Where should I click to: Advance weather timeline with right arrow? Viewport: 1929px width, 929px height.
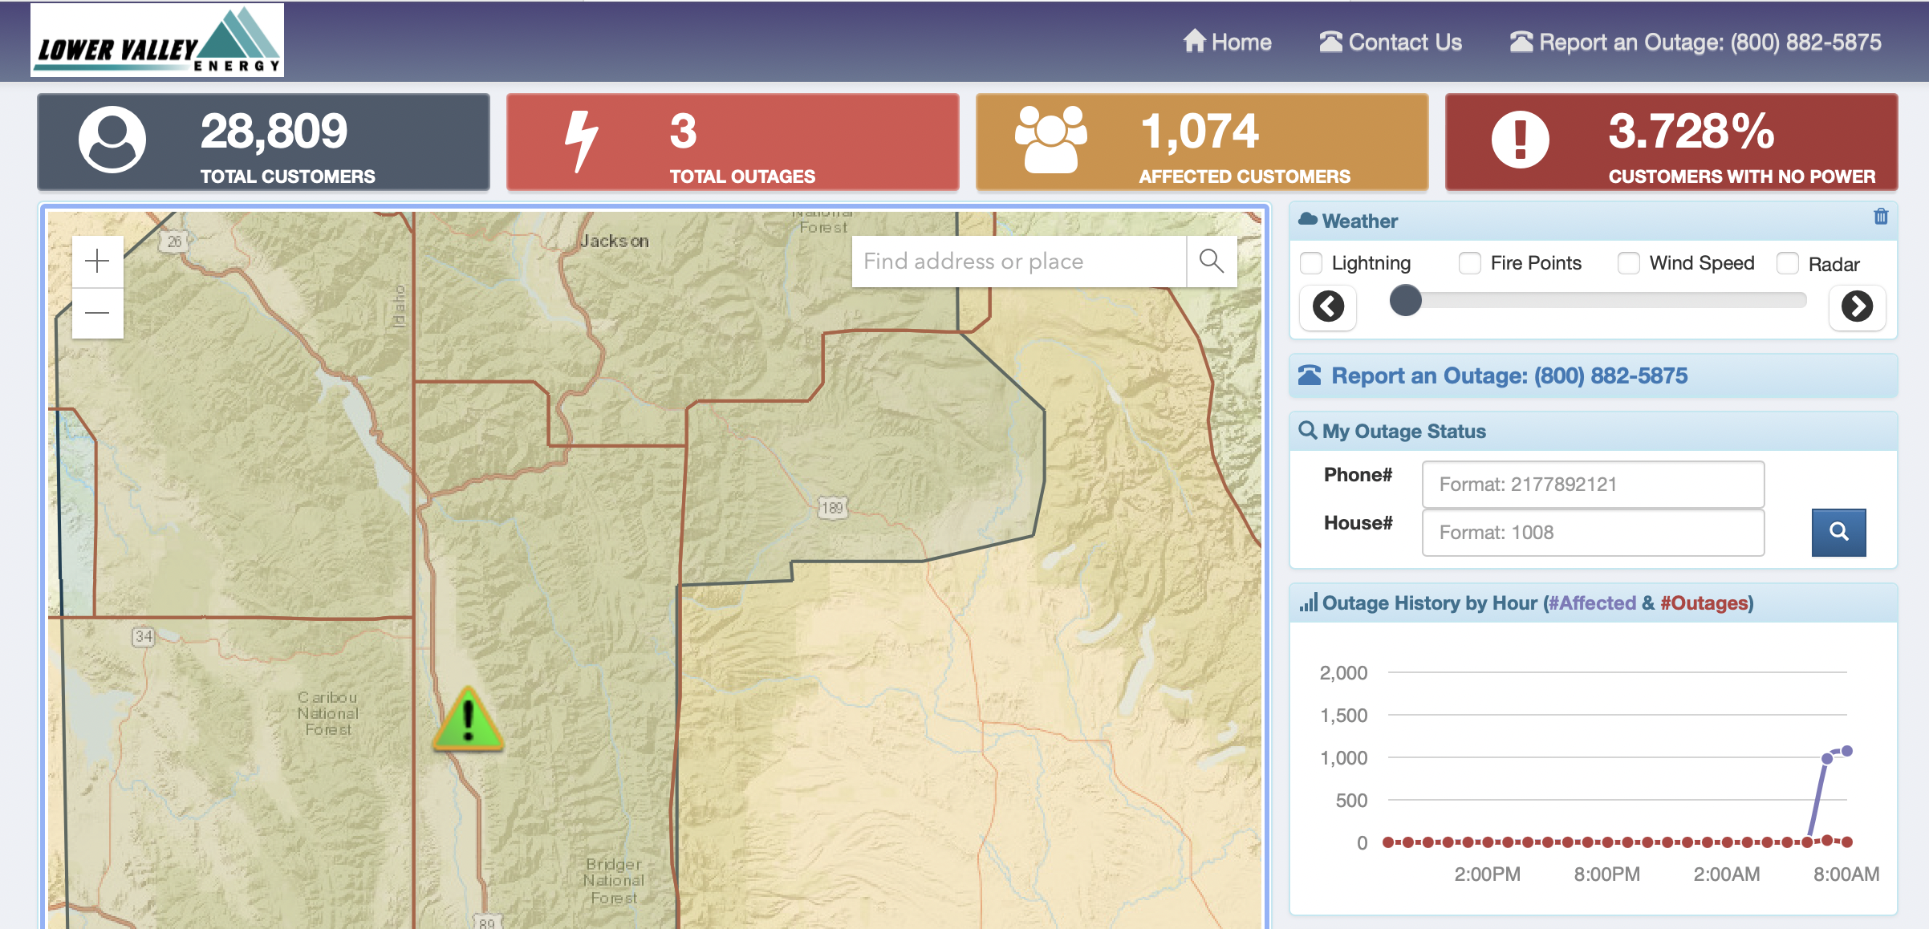1857,306
